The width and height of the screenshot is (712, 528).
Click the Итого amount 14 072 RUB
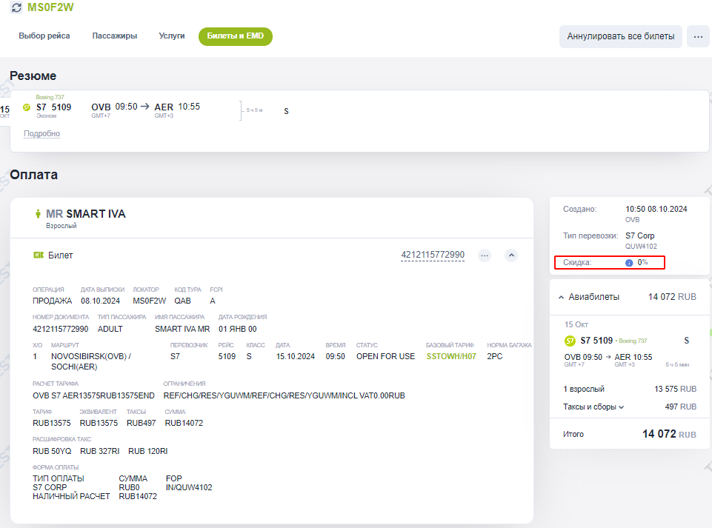[x=669, y=434]
